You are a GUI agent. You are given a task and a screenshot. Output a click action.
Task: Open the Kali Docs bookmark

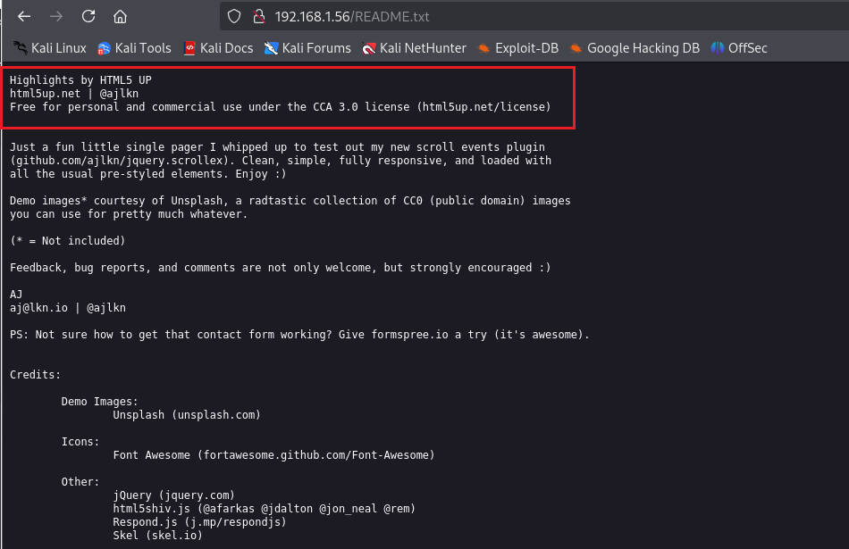click(219, 48)
